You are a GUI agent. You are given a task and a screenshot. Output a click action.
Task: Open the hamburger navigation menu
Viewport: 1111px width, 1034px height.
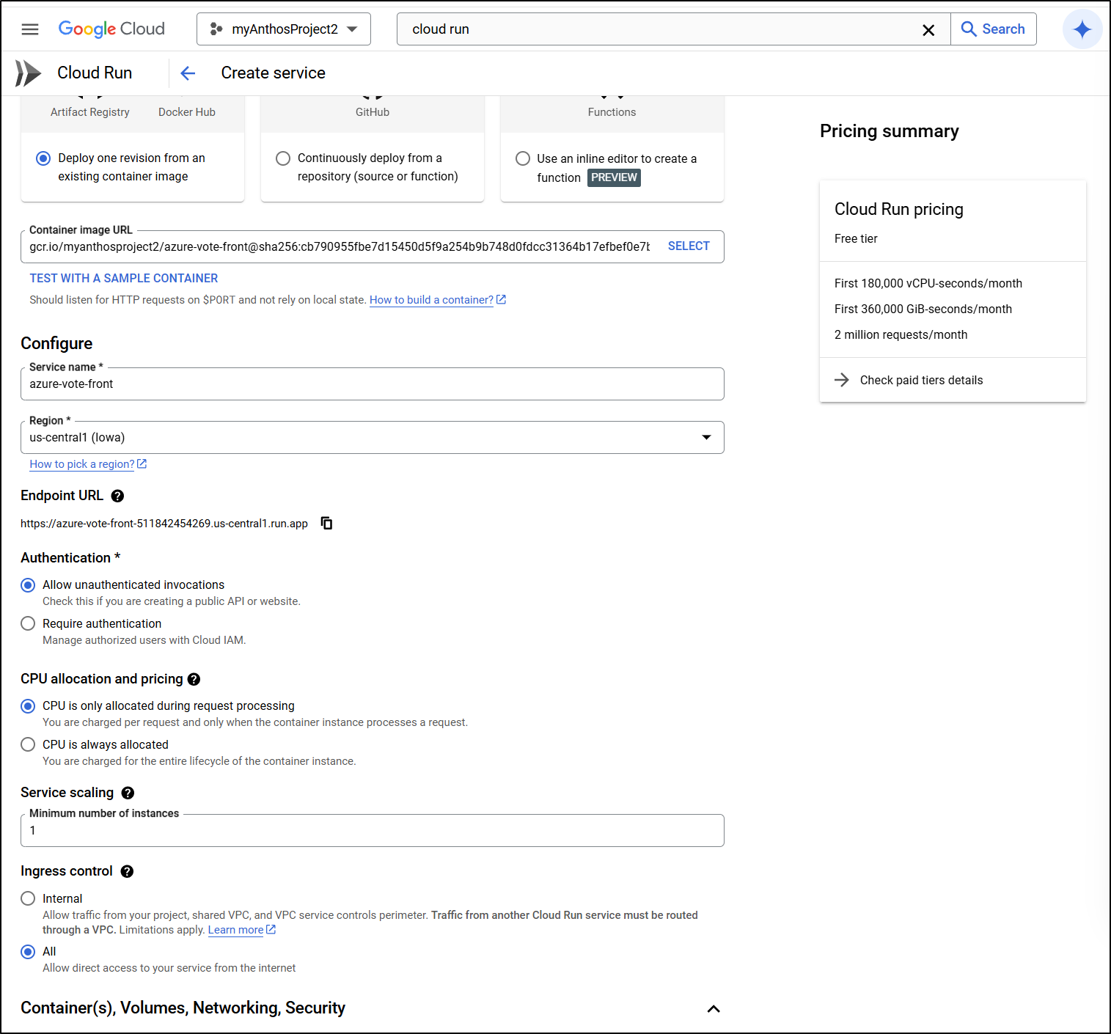pyautogui.click(x=30, y=29)
